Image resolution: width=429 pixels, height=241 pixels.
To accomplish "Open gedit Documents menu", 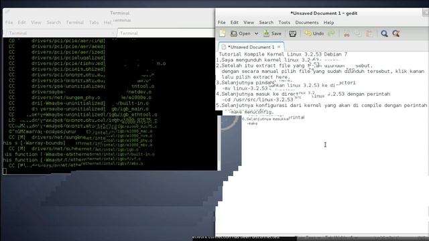I will click(307, 22).
